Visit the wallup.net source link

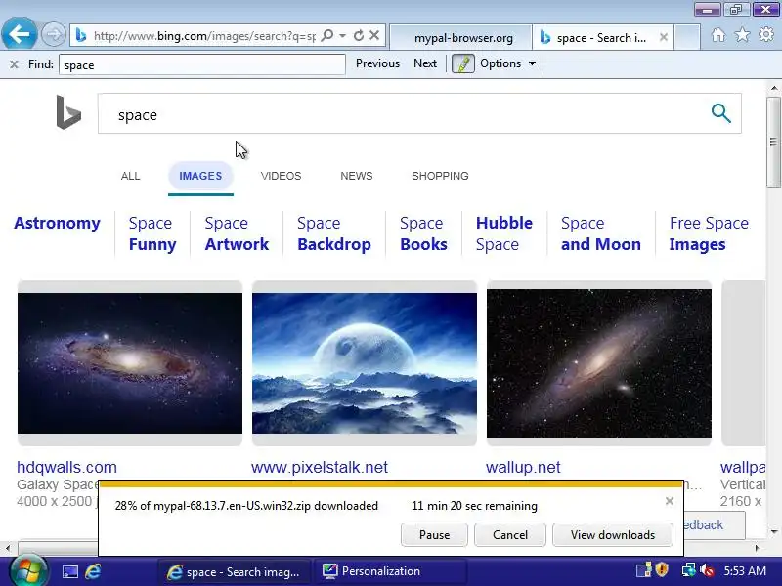point(523,468)
